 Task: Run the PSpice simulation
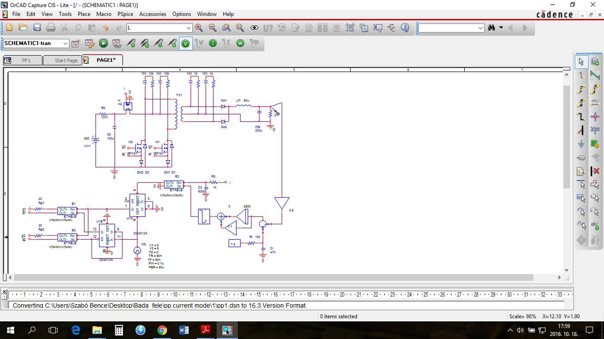103,43
